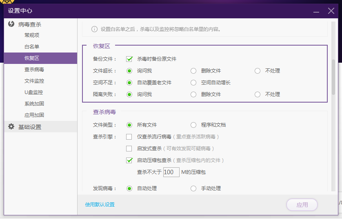
Task: Select 程序和文档 file type
Action: click(193, 125)
